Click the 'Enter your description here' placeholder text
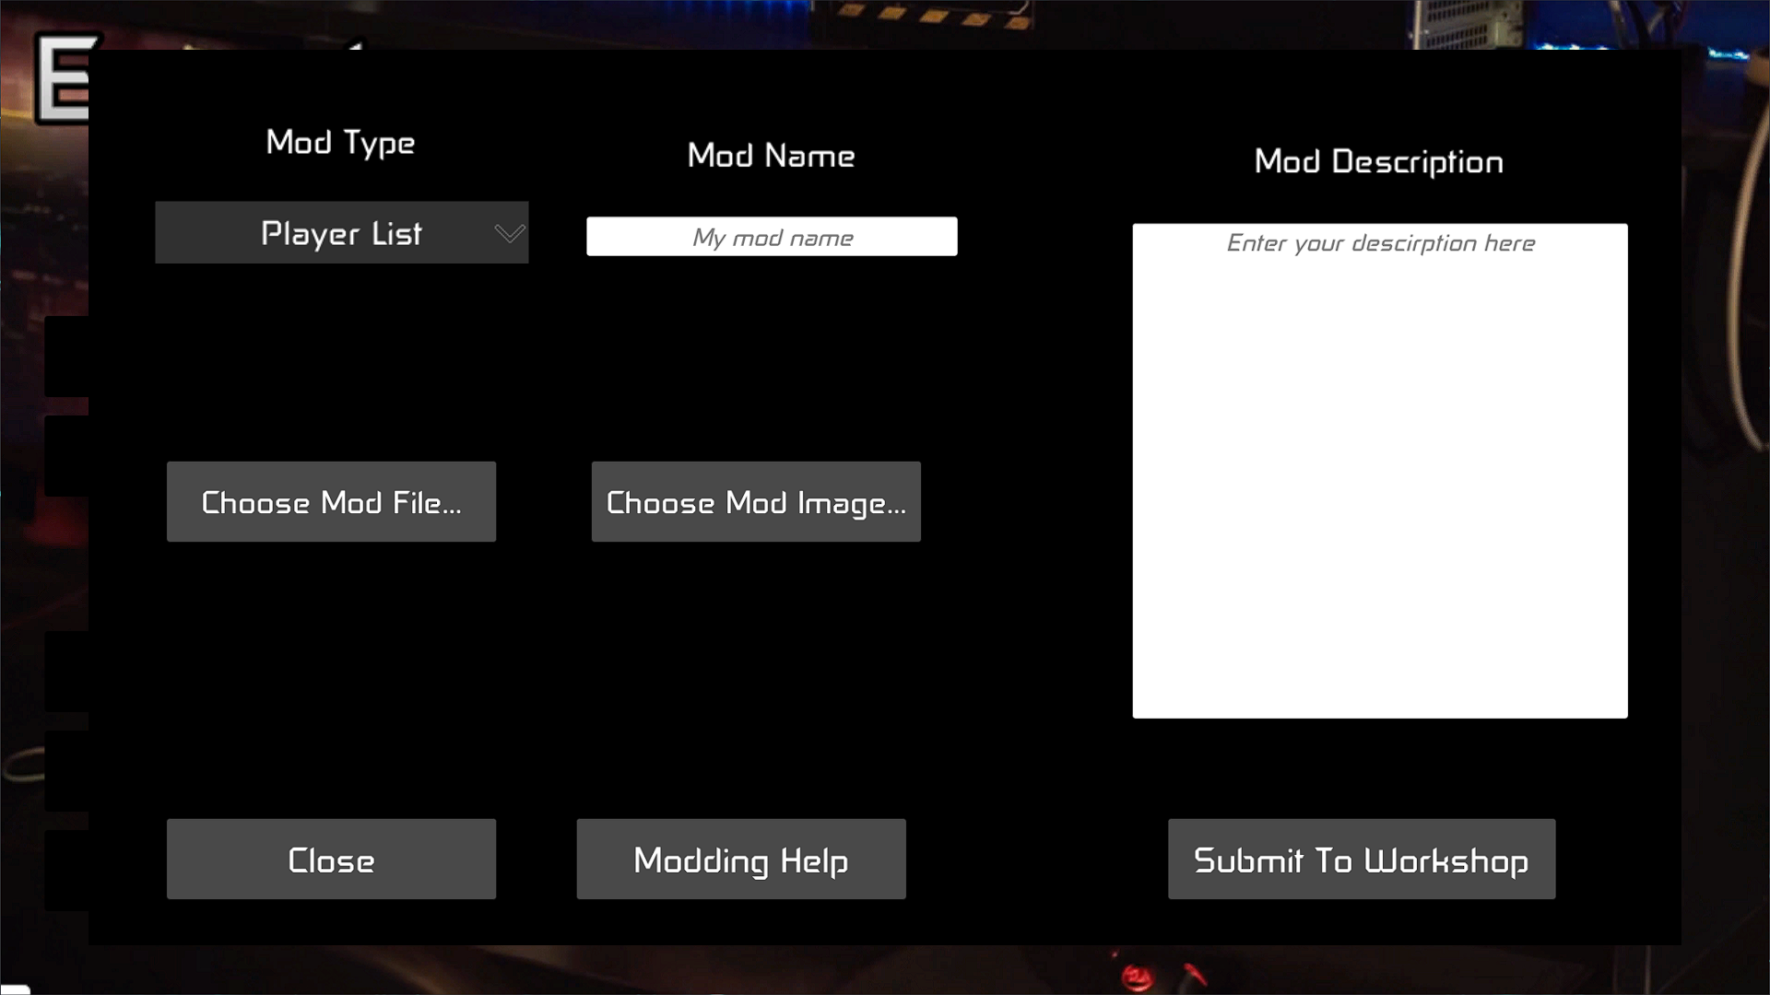 click(1380, 243)
